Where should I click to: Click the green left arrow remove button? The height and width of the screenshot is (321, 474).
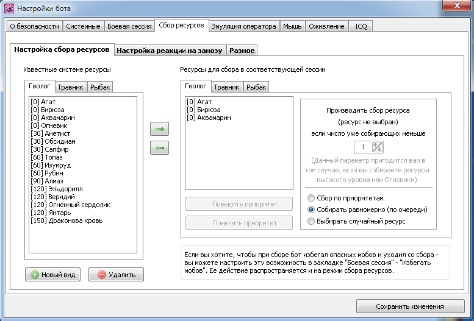click(x=159, y=148)
